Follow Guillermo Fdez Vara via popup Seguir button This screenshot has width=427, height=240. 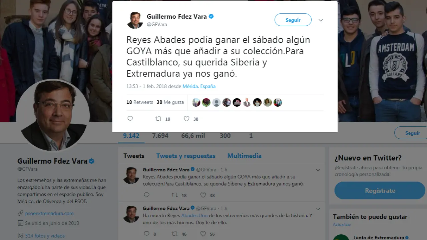[x=293, y=20]
